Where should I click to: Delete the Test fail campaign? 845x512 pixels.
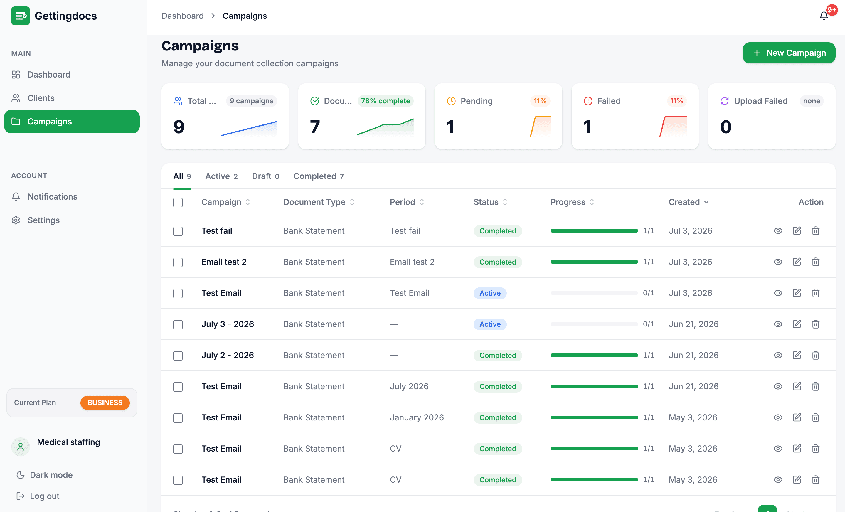pyautogui.click(x=816, y=231)
